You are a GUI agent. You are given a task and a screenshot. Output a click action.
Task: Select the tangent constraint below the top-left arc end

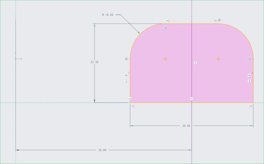pyautogui.click(x=165, y=28)
